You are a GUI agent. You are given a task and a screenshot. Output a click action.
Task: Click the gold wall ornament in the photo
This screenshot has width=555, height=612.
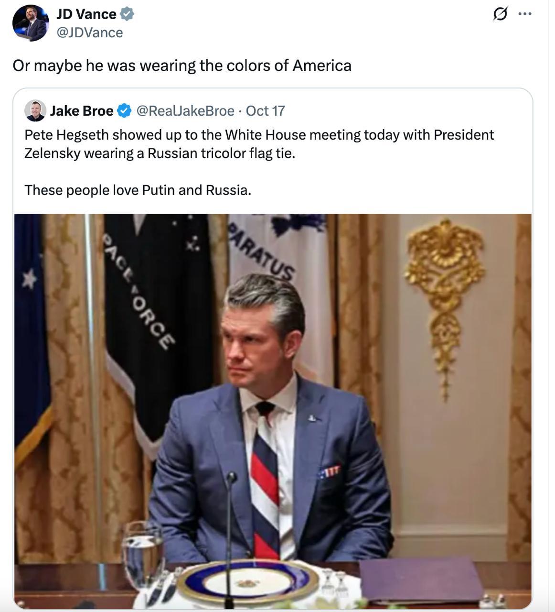pyautogui.click(x=446, y=287)
